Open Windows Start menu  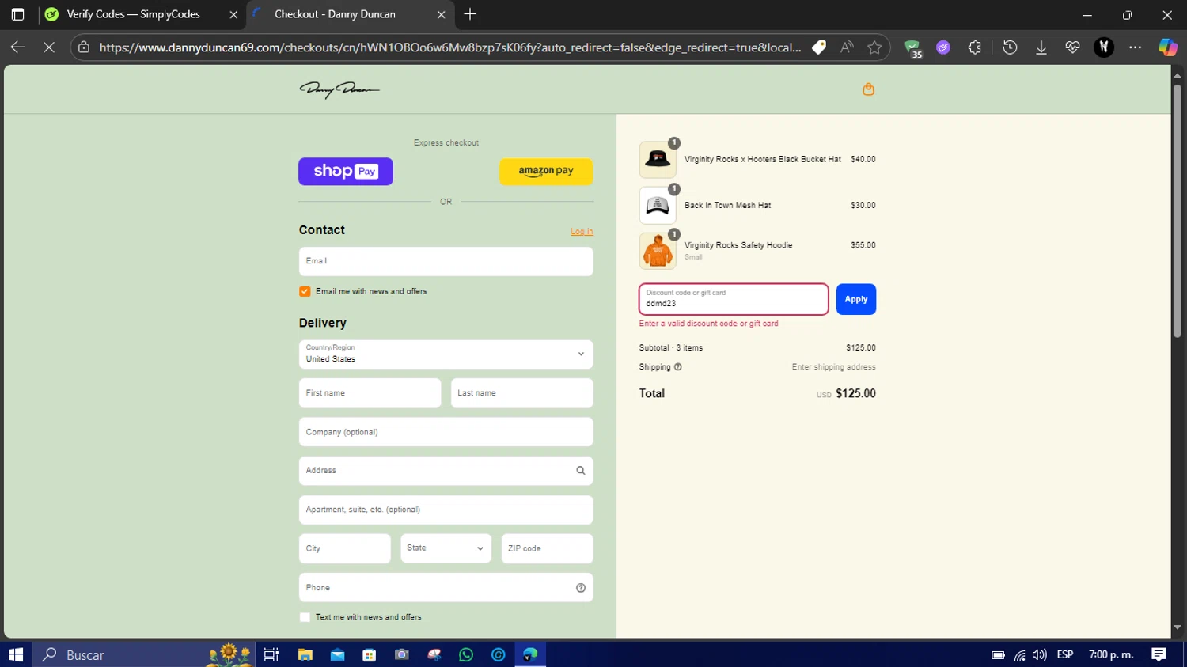(x=16, y=654)
